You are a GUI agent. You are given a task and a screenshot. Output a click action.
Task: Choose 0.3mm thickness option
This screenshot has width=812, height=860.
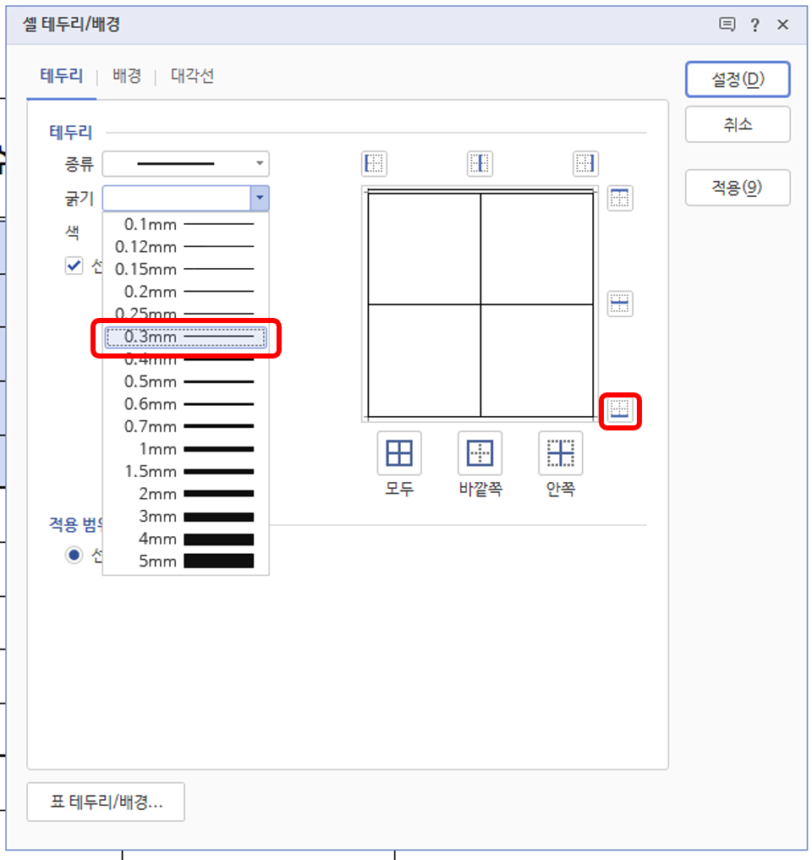(x=186, y=337)
